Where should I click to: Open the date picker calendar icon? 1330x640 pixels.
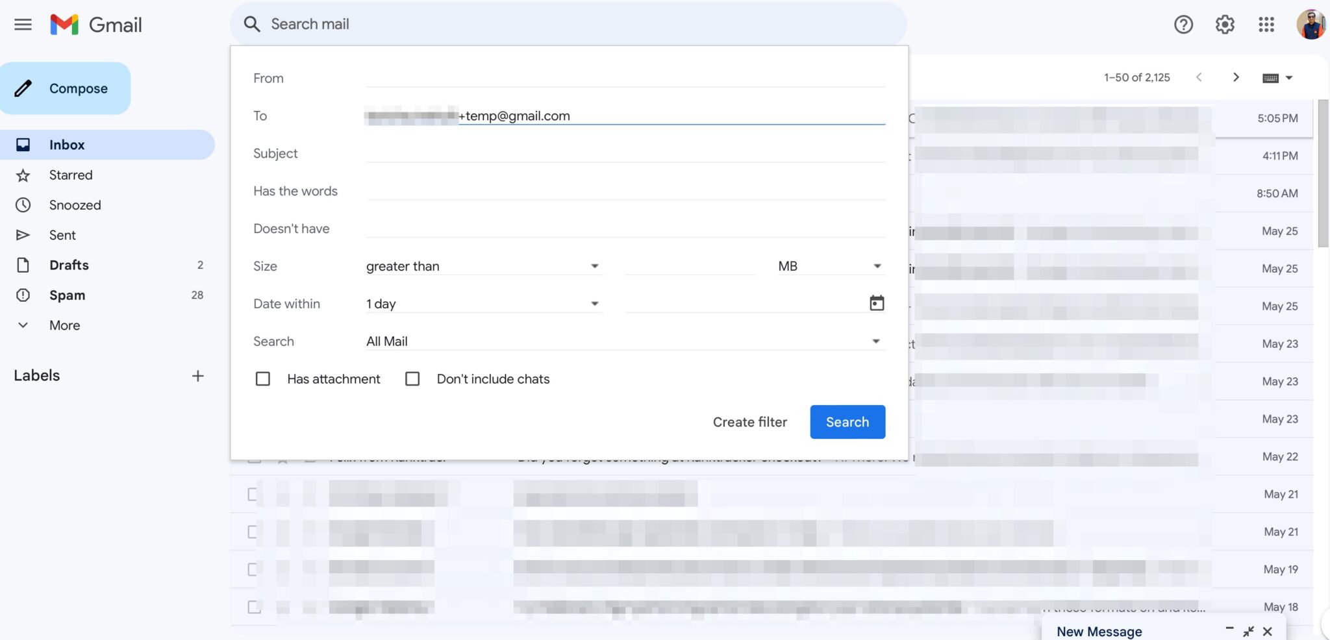coord(877,302)
